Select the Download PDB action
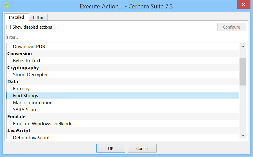253x157 pixels. [x=29, y=47]
